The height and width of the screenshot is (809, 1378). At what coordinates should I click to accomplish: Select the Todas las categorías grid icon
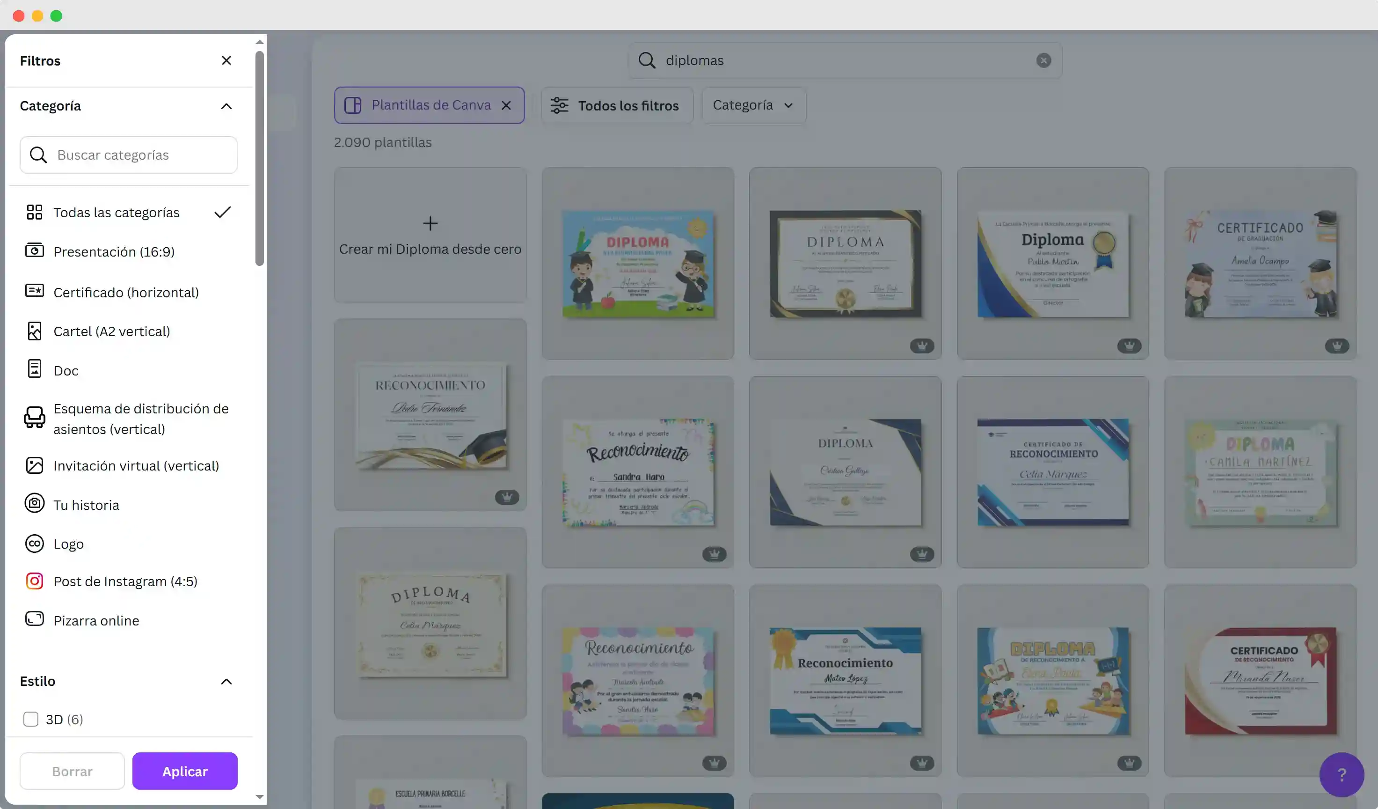pos(35,212)
